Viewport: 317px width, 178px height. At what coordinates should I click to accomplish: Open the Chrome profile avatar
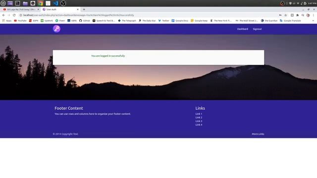pos(308,15)
